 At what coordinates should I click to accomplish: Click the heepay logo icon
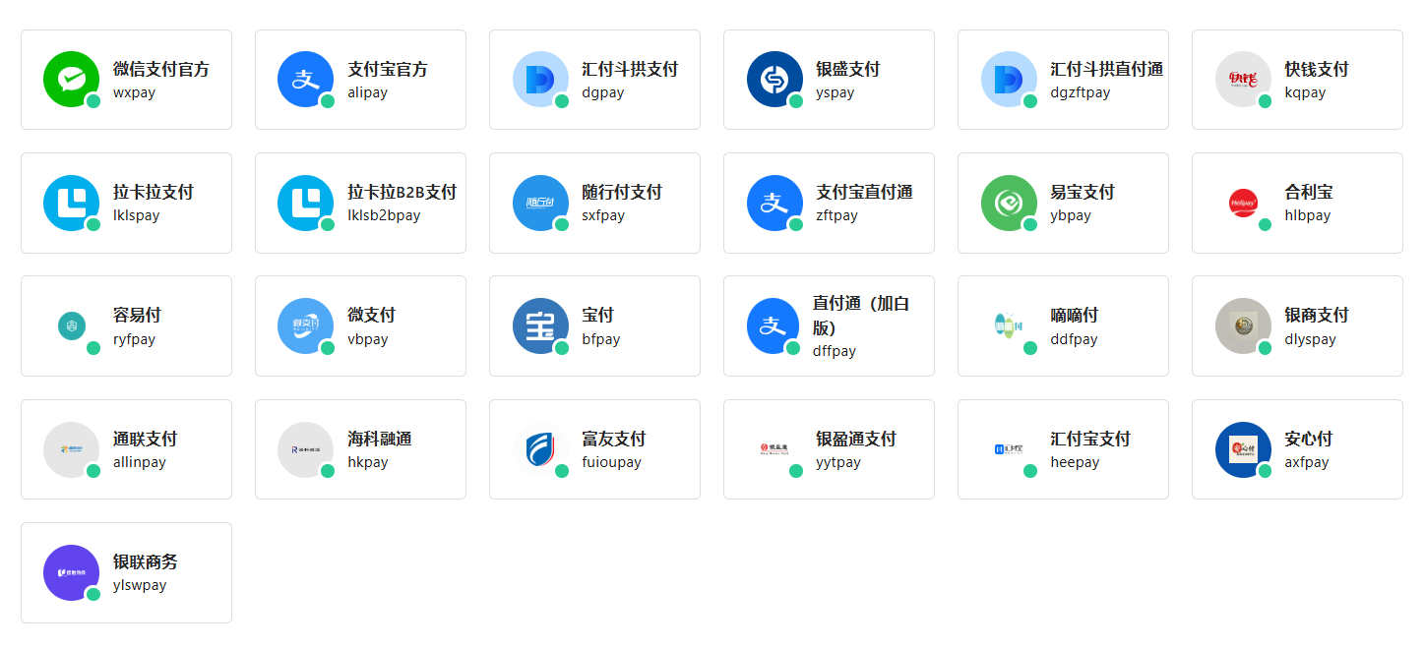tap(1009, 449)
